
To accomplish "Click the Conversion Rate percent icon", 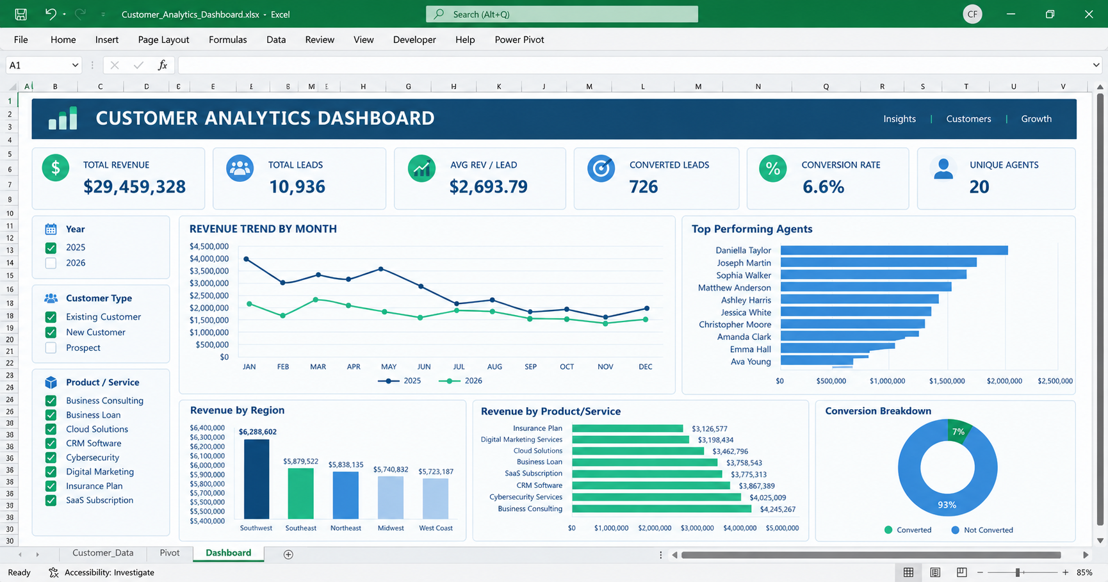I will click(773, 168).
